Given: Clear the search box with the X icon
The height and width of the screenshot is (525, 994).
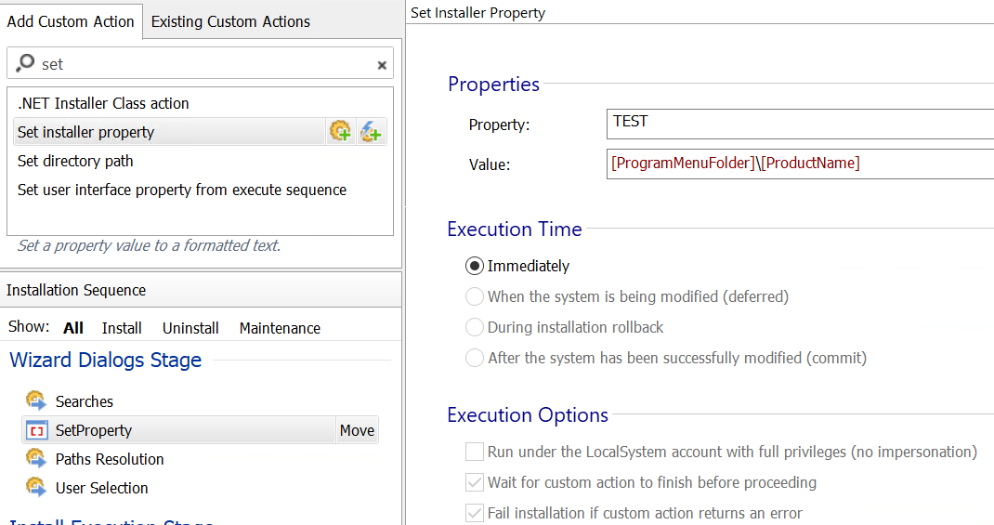Looking at the screenshot, I should click(x=381, y=65).
